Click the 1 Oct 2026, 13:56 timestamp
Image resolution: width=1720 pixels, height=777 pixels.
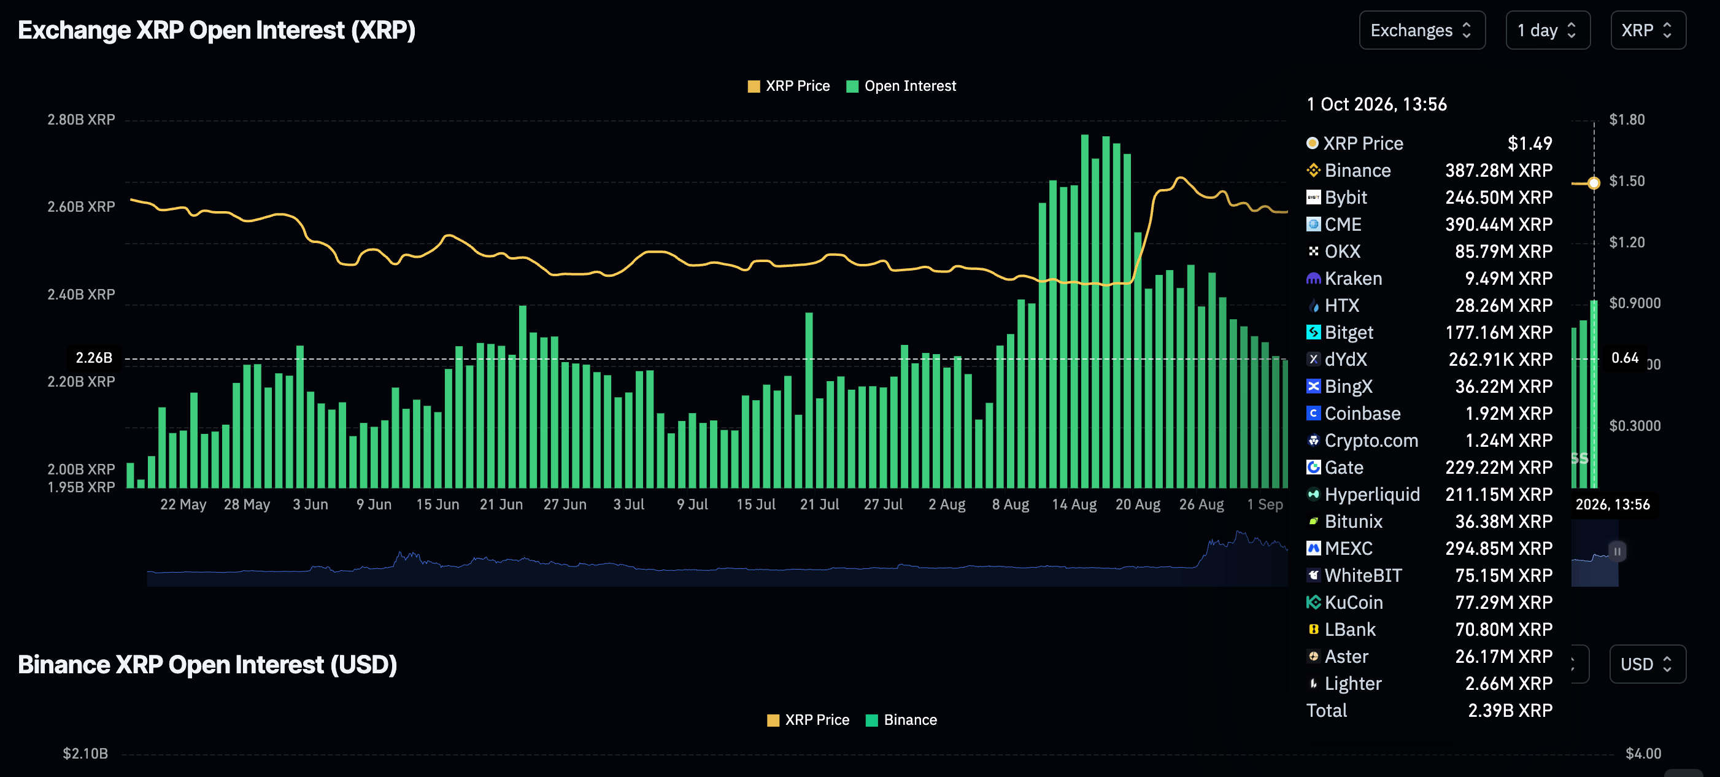click(x=1376, y=104)
